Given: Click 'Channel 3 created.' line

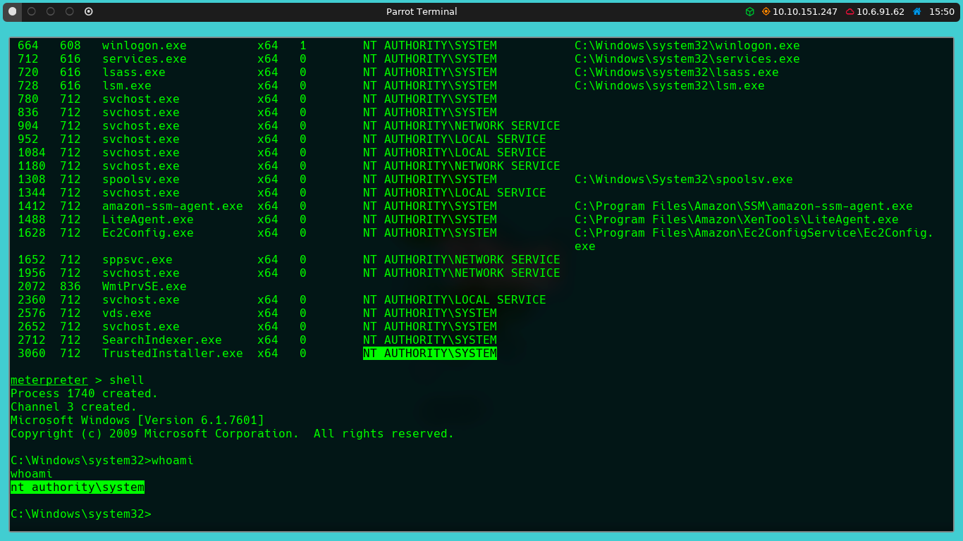Looking at the screenshot, I should click(x=74, y=407).
